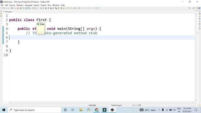The height and width of the screenshot is (113, 201).
Task: Close the First.java editor tab
Action: (14, 12)
